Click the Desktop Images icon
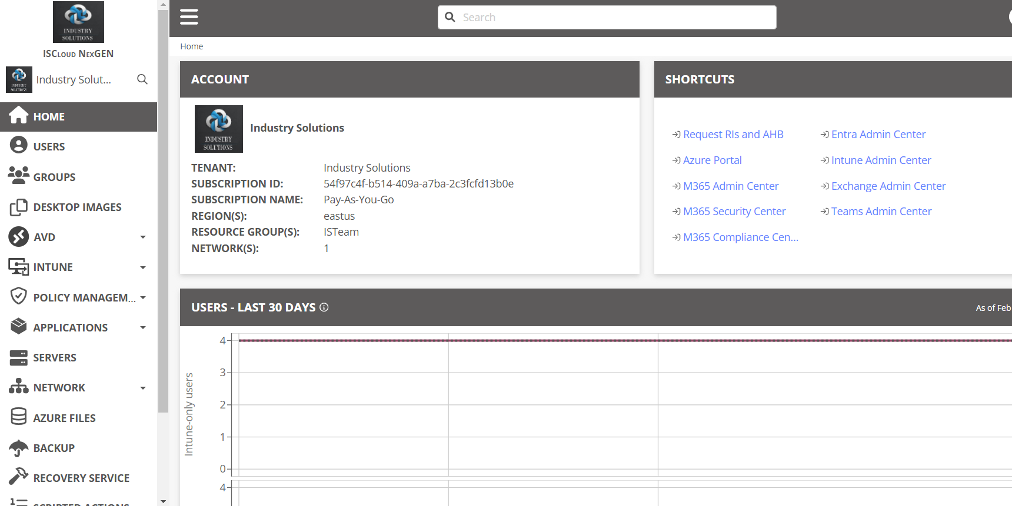The image size is (1012, 506). [x=18, y=207]
